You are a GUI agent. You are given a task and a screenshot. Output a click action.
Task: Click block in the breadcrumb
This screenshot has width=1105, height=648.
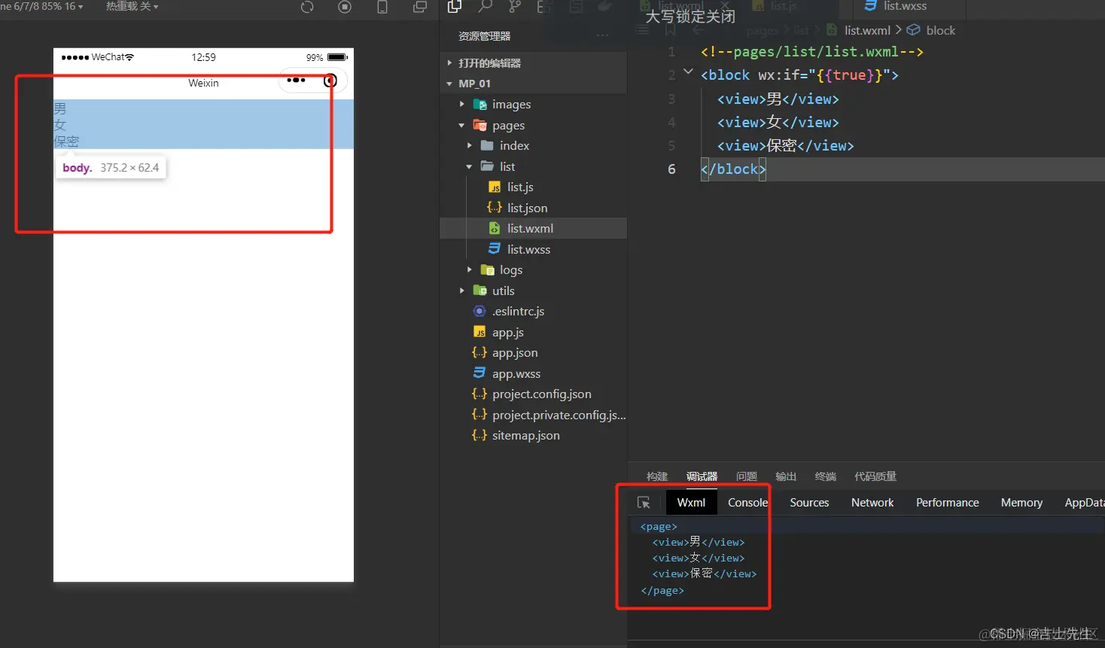(940, 30)
